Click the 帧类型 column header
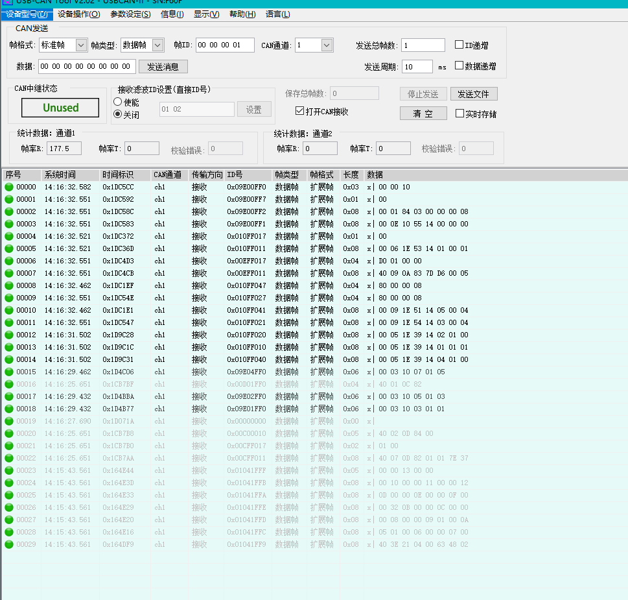 [290, 174]
